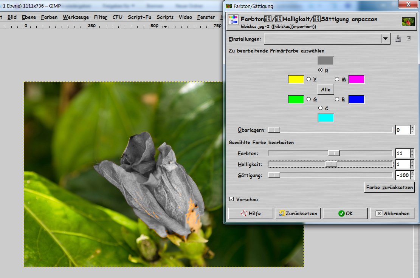Decrease Sättigung value with spinner down arrow
The image size is (420, 278).
(x=412, y=178)
